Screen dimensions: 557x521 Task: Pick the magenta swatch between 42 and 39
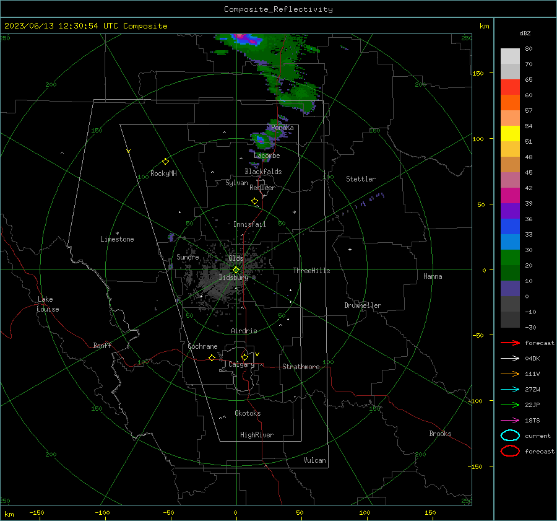510,196
